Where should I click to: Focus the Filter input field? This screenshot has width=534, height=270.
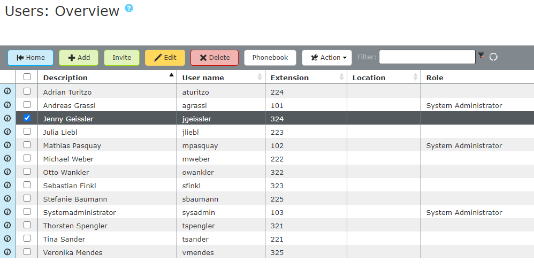[x=427, y=57]
